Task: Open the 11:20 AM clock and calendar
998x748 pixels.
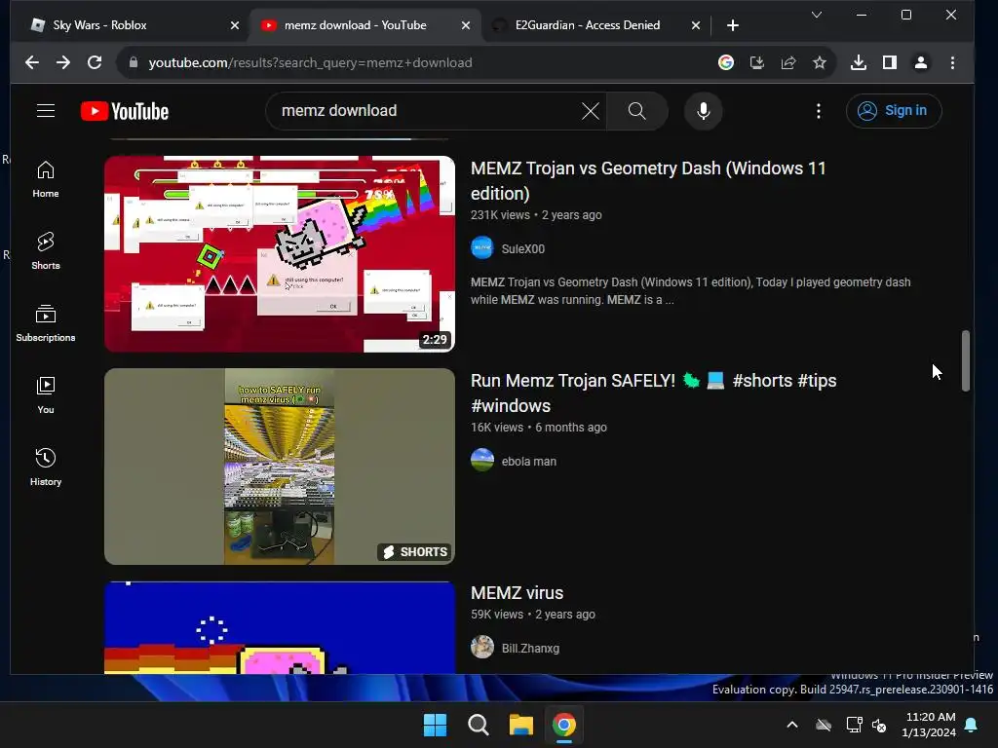Action: coord(929,725)
